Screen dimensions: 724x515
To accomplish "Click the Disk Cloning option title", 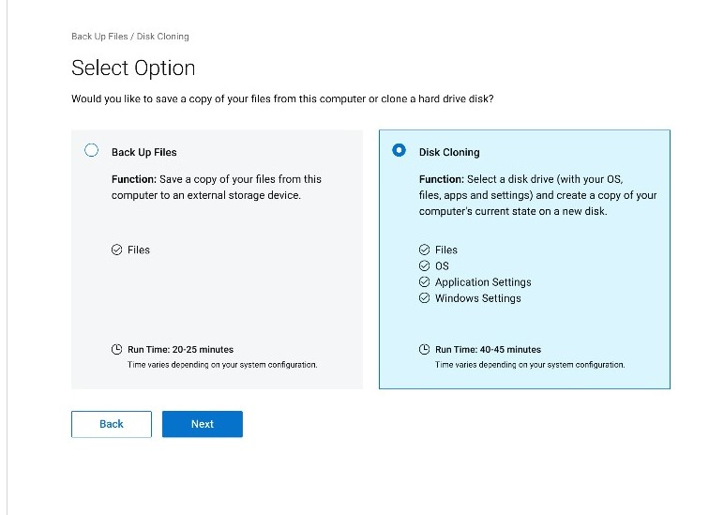I will pyautogui.click(x=449, y=152).
